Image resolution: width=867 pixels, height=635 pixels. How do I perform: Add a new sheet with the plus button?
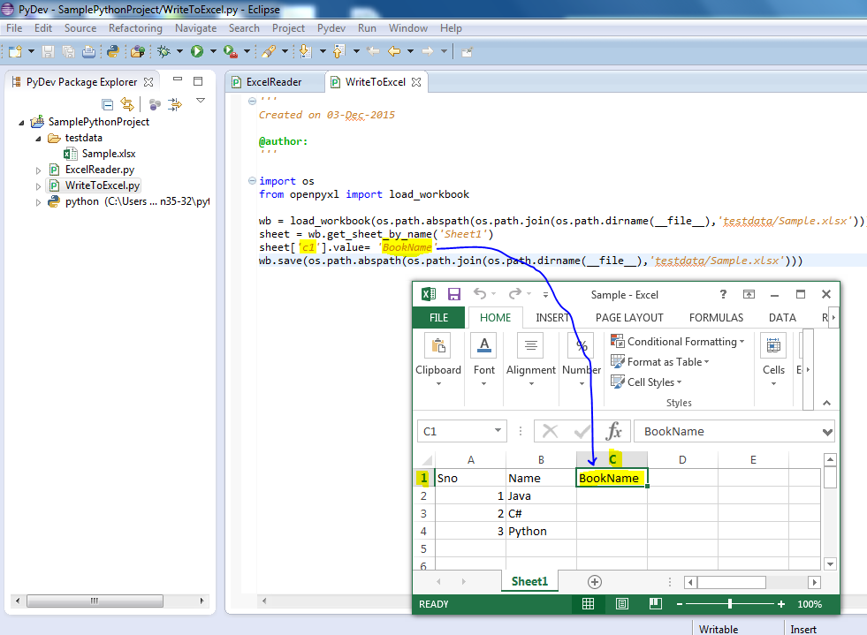[x=594, y=581]
